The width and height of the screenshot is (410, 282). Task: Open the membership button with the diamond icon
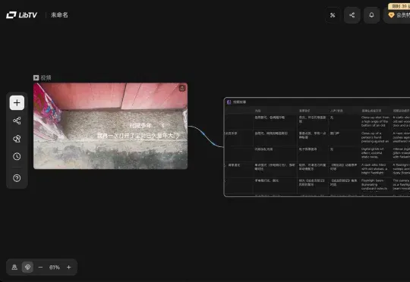coord(397,15)
